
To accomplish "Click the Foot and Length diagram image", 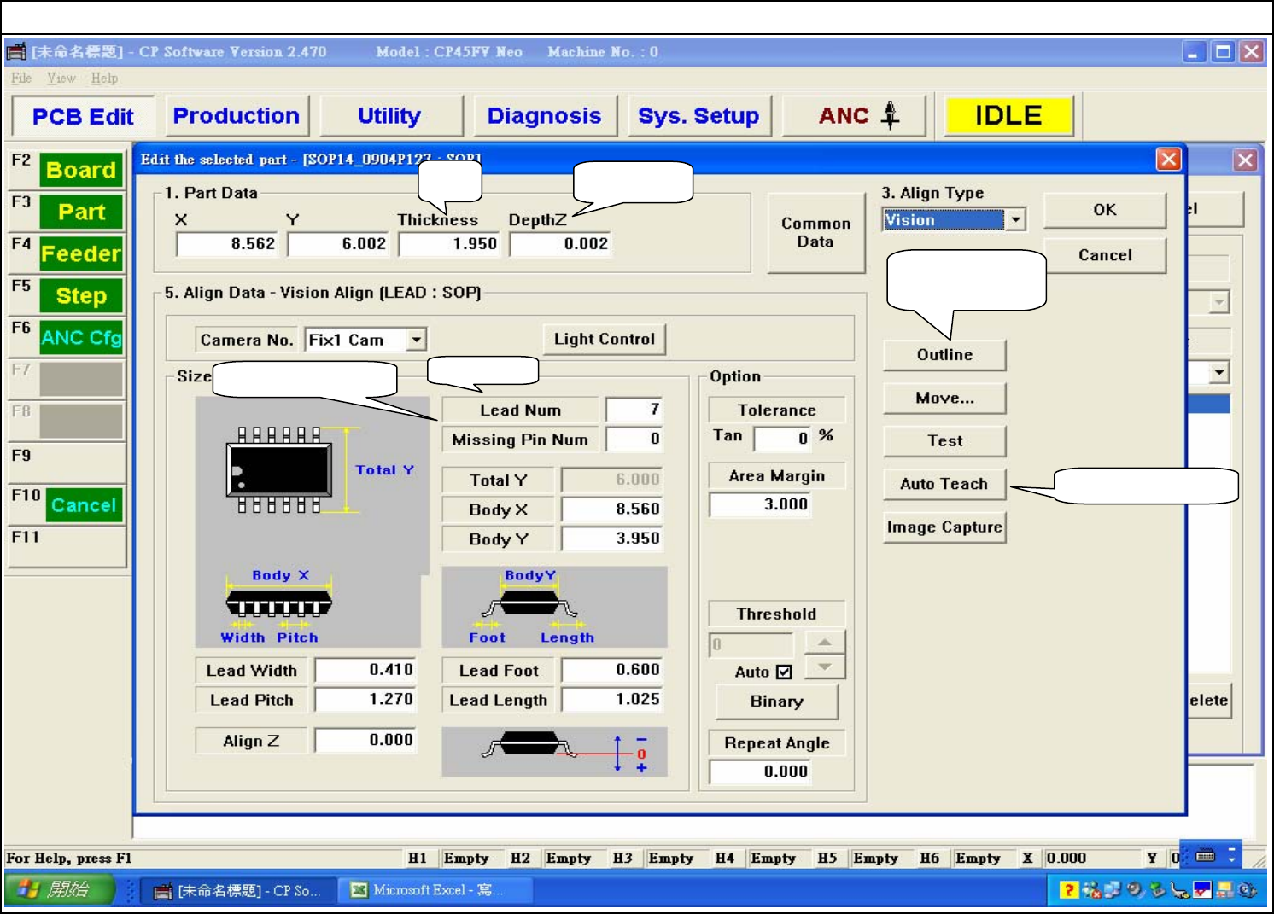I will point(554,606).
